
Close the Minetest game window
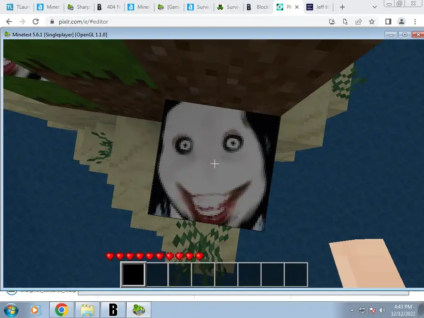(418, 35)
